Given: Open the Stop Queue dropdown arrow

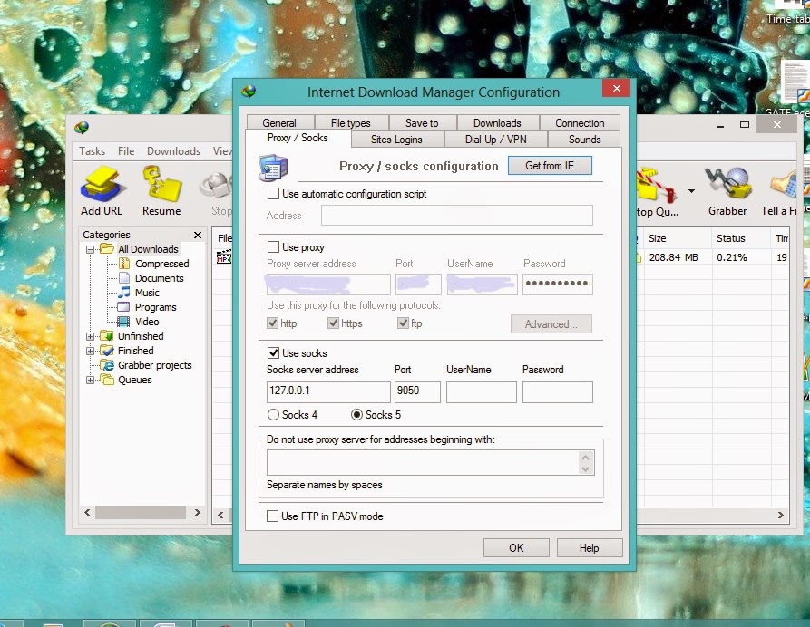Looking at the screenshot, I should 691,191.
